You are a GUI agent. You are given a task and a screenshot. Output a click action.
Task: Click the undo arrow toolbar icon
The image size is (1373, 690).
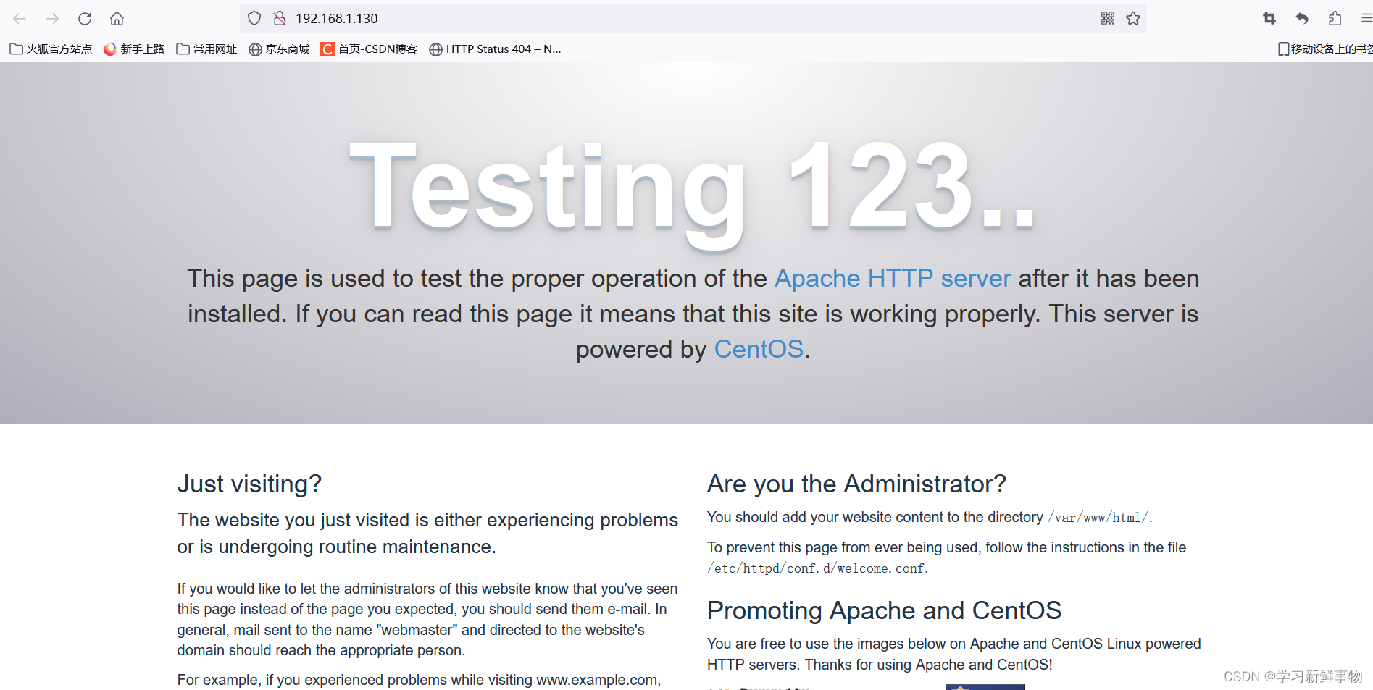pos(1302,18)
